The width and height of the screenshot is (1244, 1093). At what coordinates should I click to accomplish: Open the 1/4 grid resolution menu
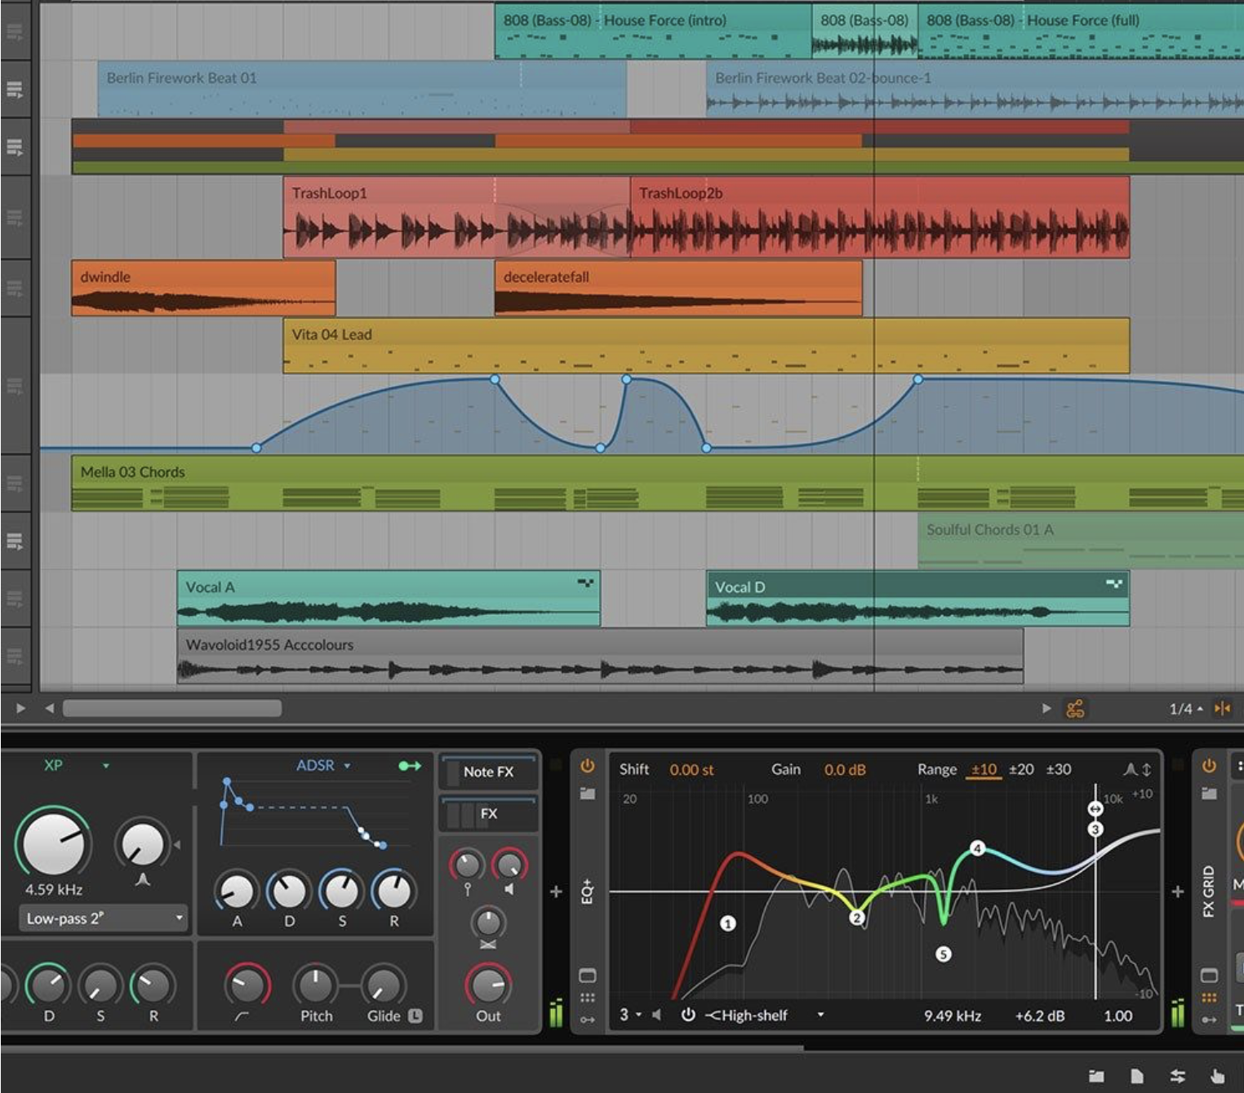(x=1186, y=709)
